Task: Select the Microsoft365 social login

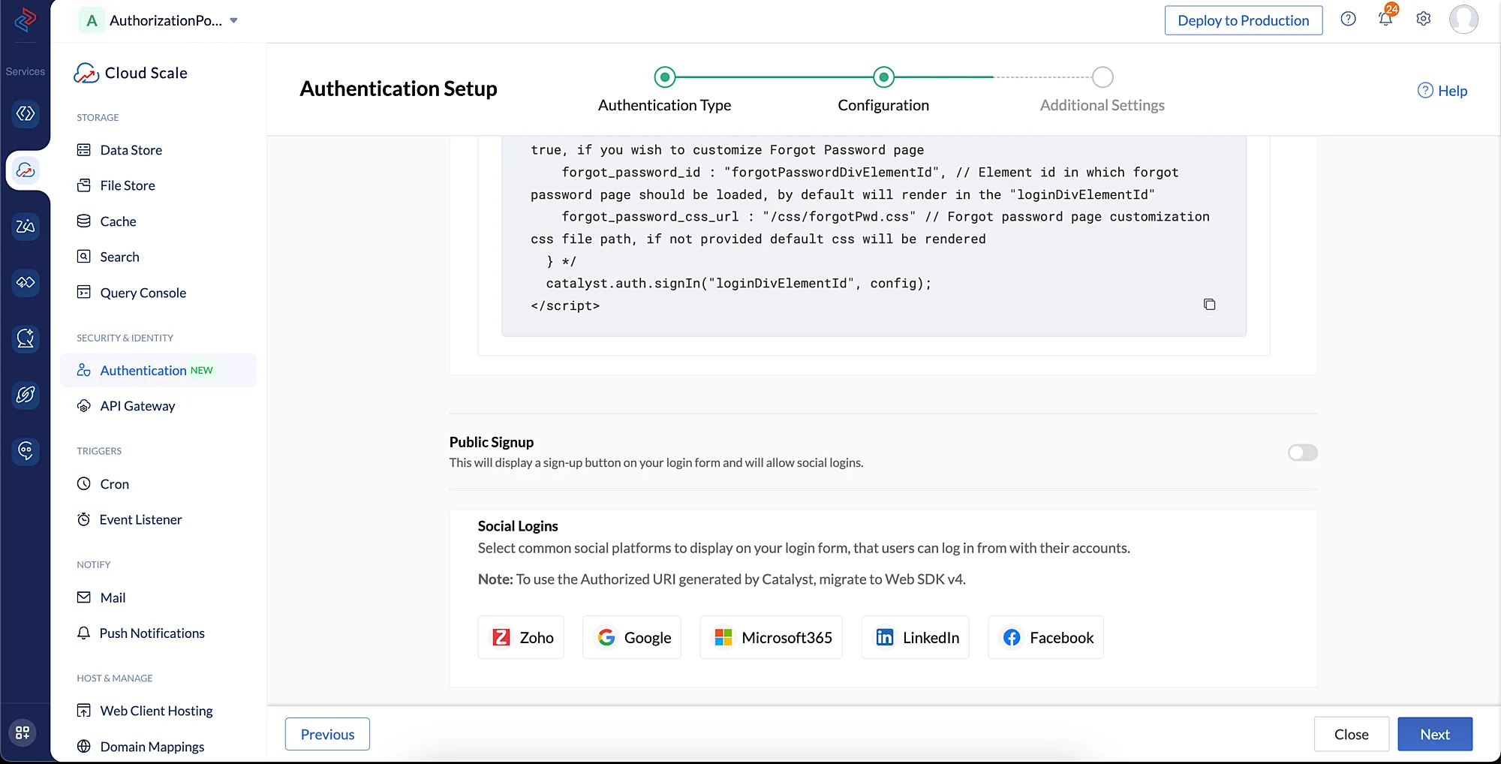Action: pyautogui.click(x=771, y=637)
